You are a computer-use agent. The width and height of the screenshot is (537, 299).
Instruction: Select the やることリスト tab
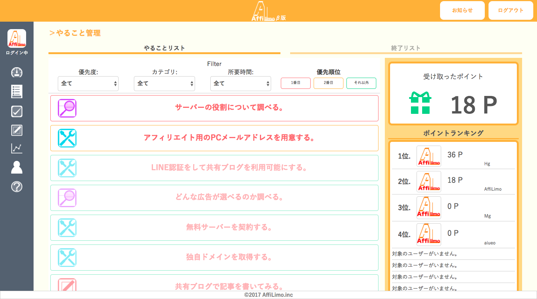pyautogui.click(x=164, y=48)
